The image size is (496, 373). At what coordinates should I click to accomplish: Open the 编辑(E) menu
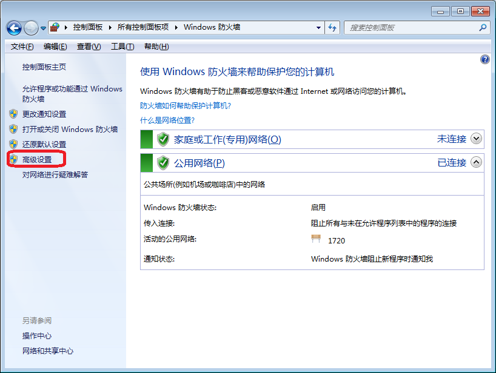[55, 47]
